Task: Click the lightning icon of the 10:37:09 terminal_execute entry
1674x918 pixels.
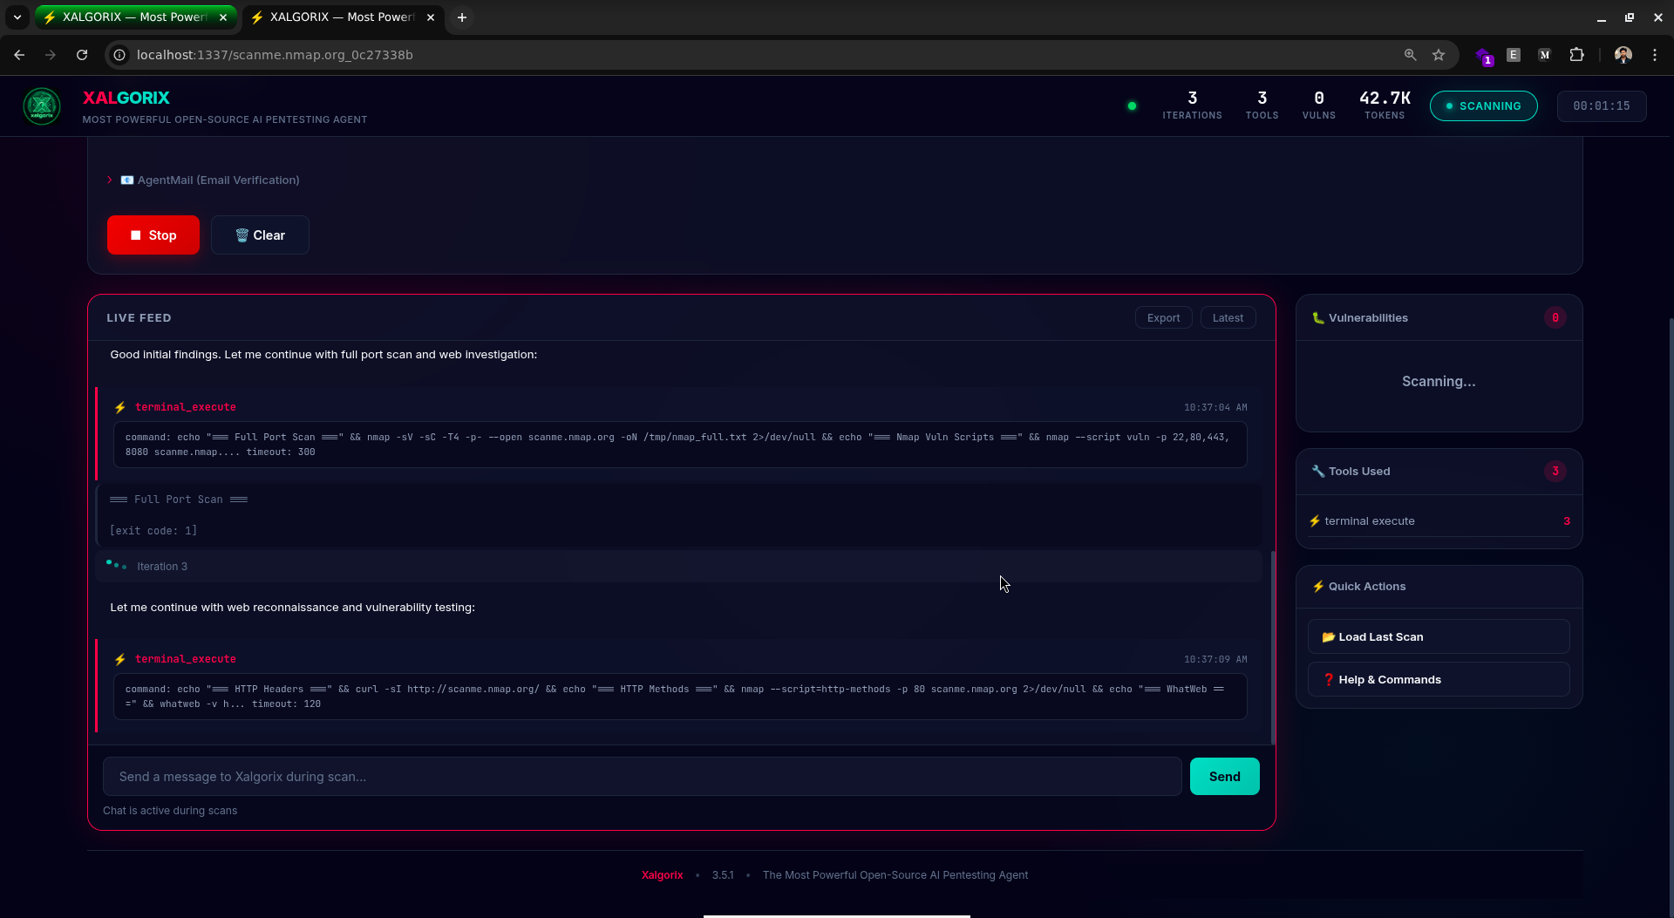Action: click(x=120, y=659)
